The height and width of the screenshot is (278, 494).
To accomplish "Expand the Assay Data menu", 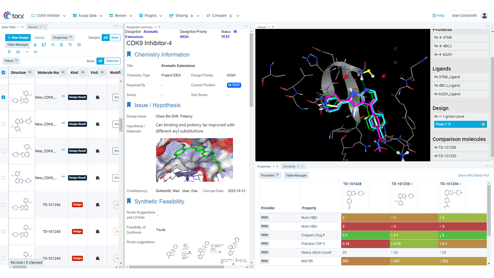I will [x=87, y=16].
